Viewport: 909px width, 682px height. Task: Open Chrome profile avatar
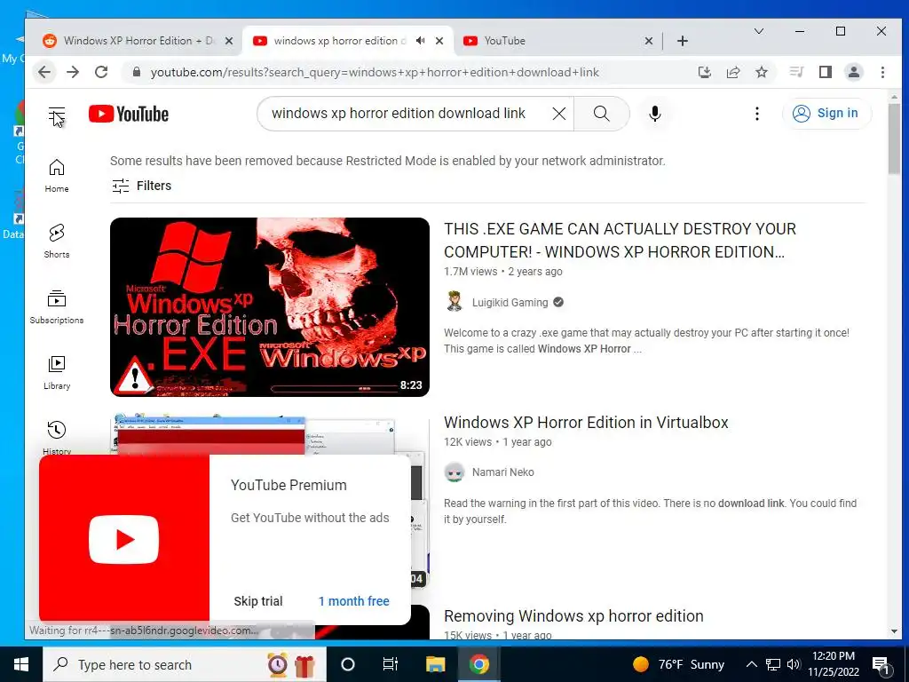[x=854, y=72]
